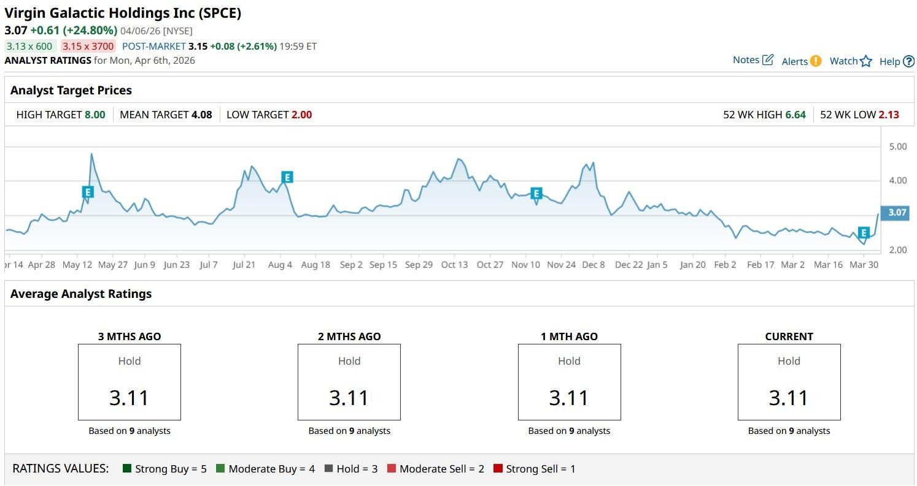Click the Jan 20 date axis label
Viewport: 917px width, 486px height.
click(x=692, y=265)
